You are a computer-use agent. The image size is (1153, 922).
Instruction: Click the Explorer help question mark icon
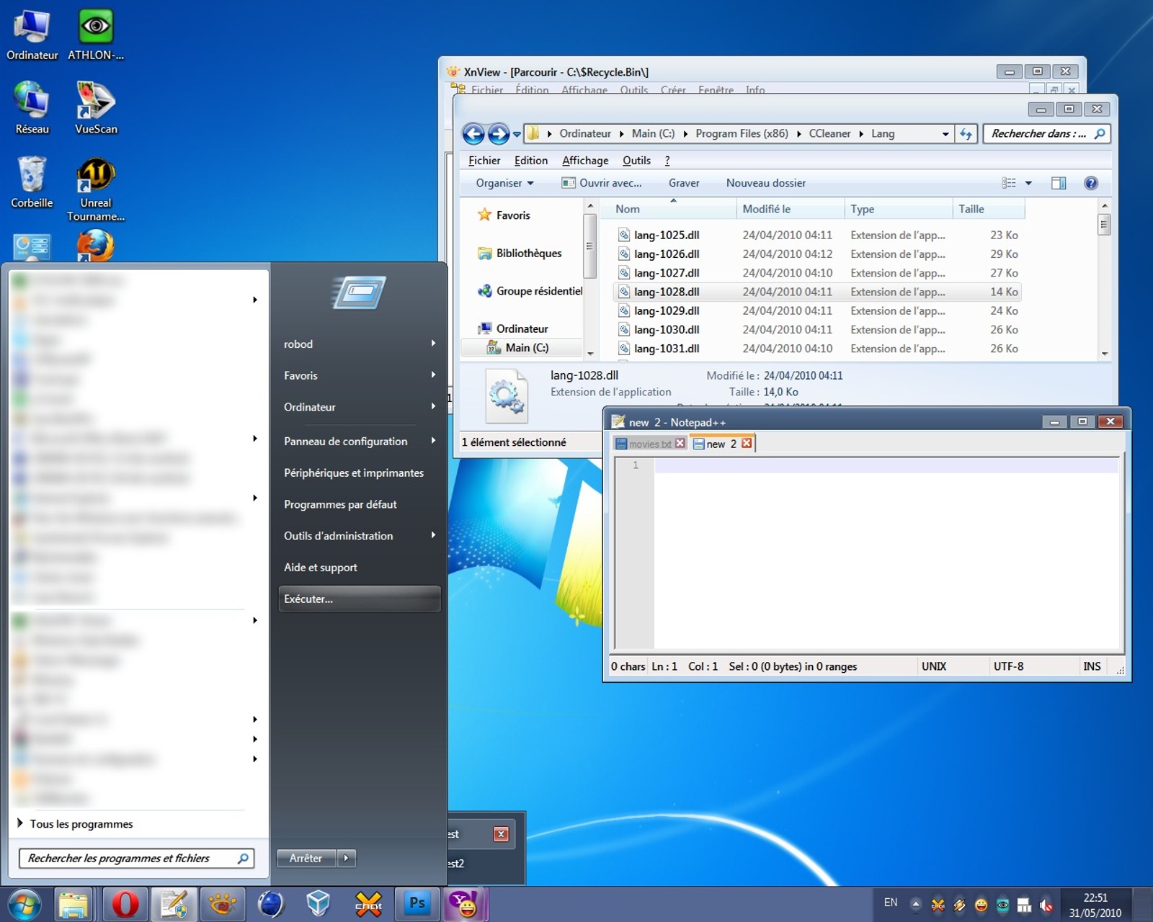point(1091,182)
